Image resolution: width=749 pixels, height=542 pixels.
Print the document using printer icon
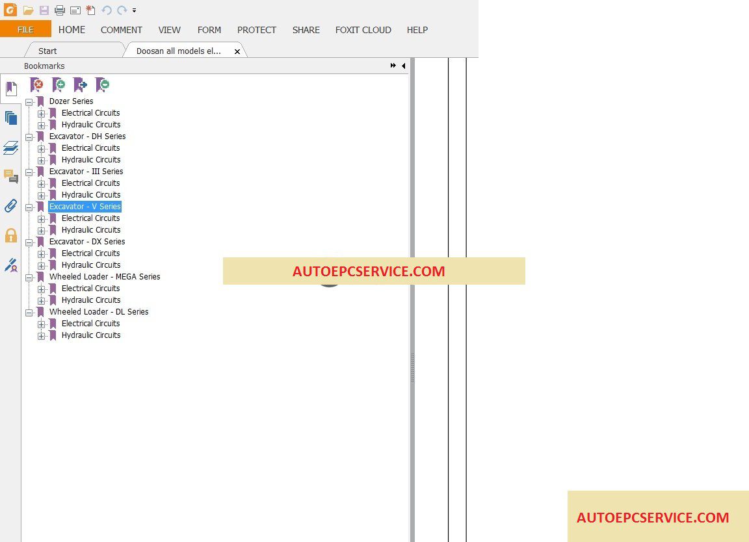60,10
